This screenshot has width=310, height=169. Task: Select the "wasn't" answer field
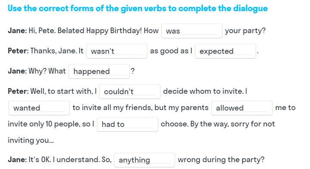coord(117,51)
